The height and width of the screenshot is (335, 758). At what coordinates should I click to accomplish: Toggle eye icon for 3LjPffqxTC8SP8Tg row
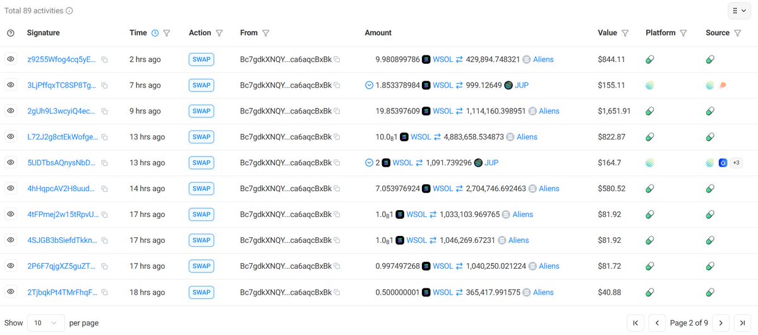pos(10,85)
